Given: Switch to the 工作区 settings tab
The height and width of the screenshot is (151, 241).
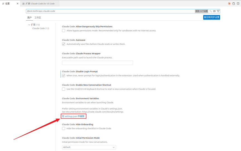Looking at the screenshot, I should pyautogui.click(x=38, y=18).
